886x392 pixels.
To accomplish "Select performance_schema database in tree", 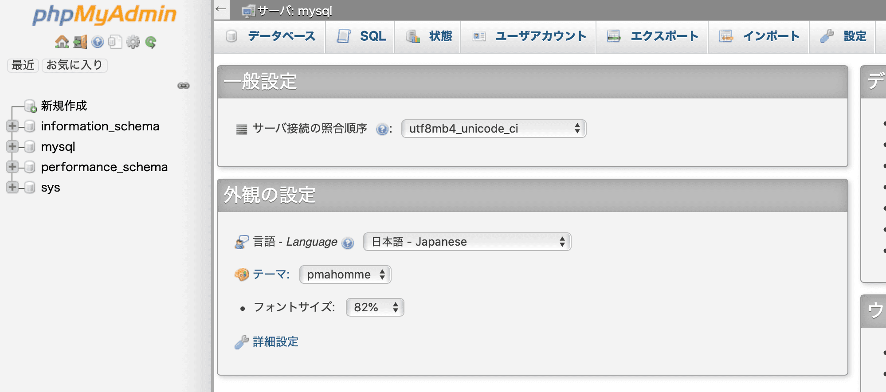I will coord(104,167).
